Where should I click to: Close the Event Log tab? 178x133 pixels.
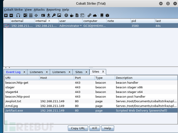pos(24,72)
